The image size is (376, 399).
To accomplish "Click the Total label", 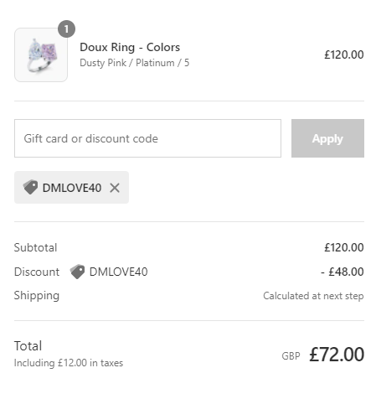I will click(28, 346).
